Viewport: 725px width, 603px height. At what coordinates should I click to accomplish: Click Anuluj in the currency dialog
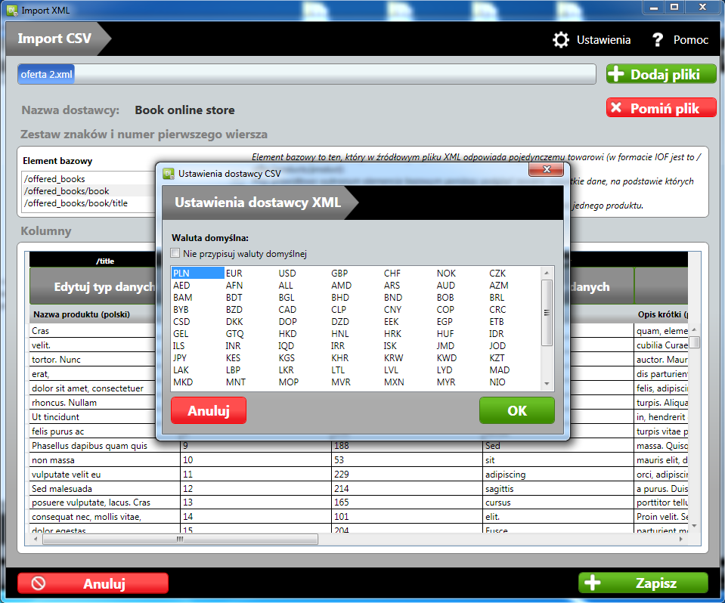pos(209,410)
